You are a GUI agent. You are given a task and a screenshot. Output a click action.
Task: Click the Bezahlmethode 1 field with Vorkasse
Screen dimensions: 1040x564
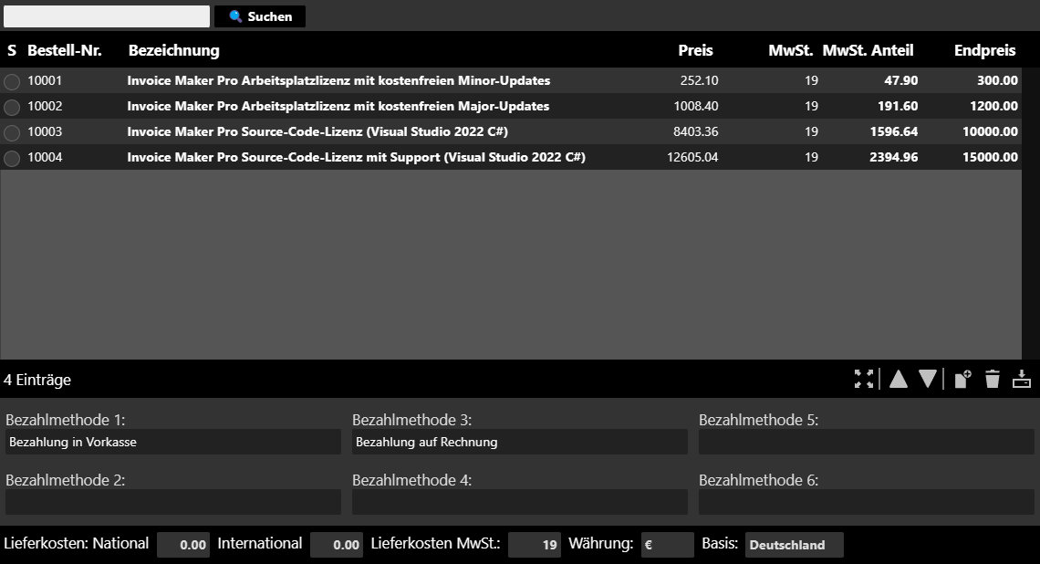tap(173, 442)
